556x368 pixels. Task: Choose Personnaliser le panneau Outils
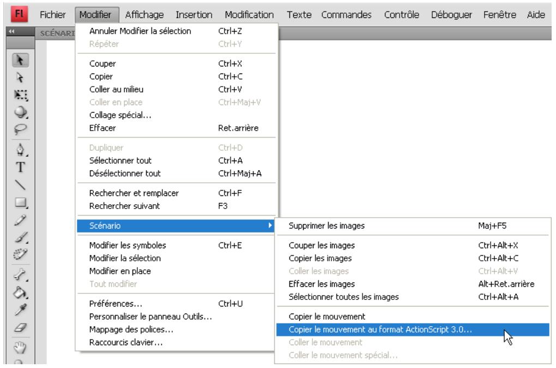click(176, 316)
